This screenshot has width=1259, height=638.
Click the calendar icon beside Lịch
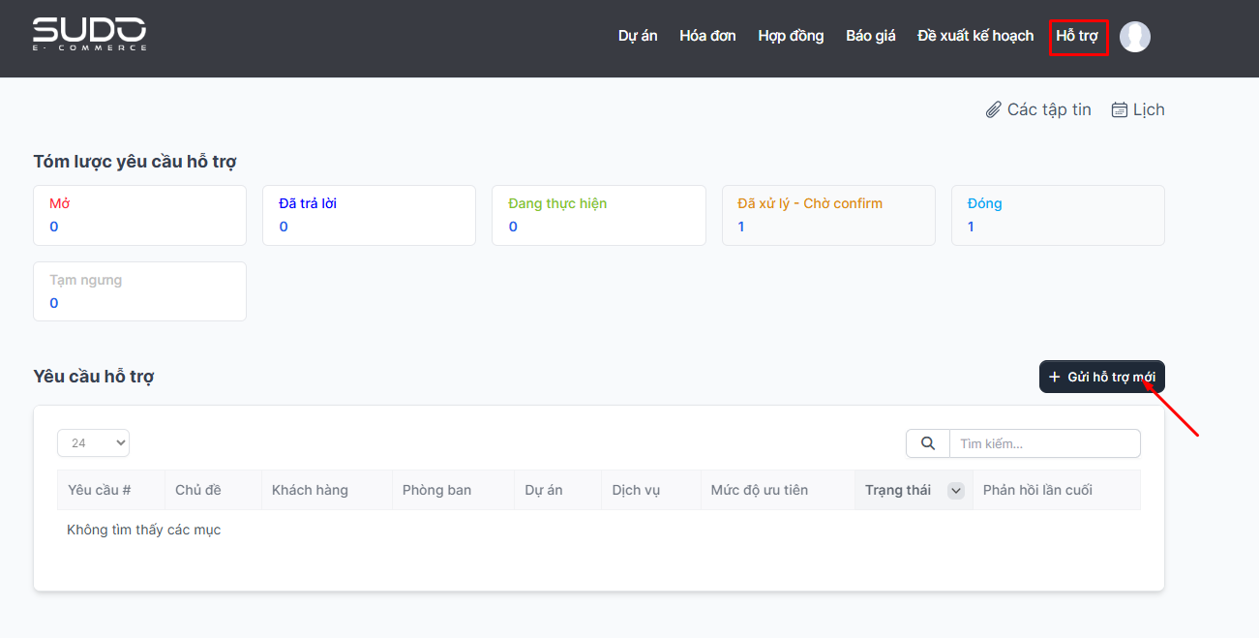(x=1120, y=110)
